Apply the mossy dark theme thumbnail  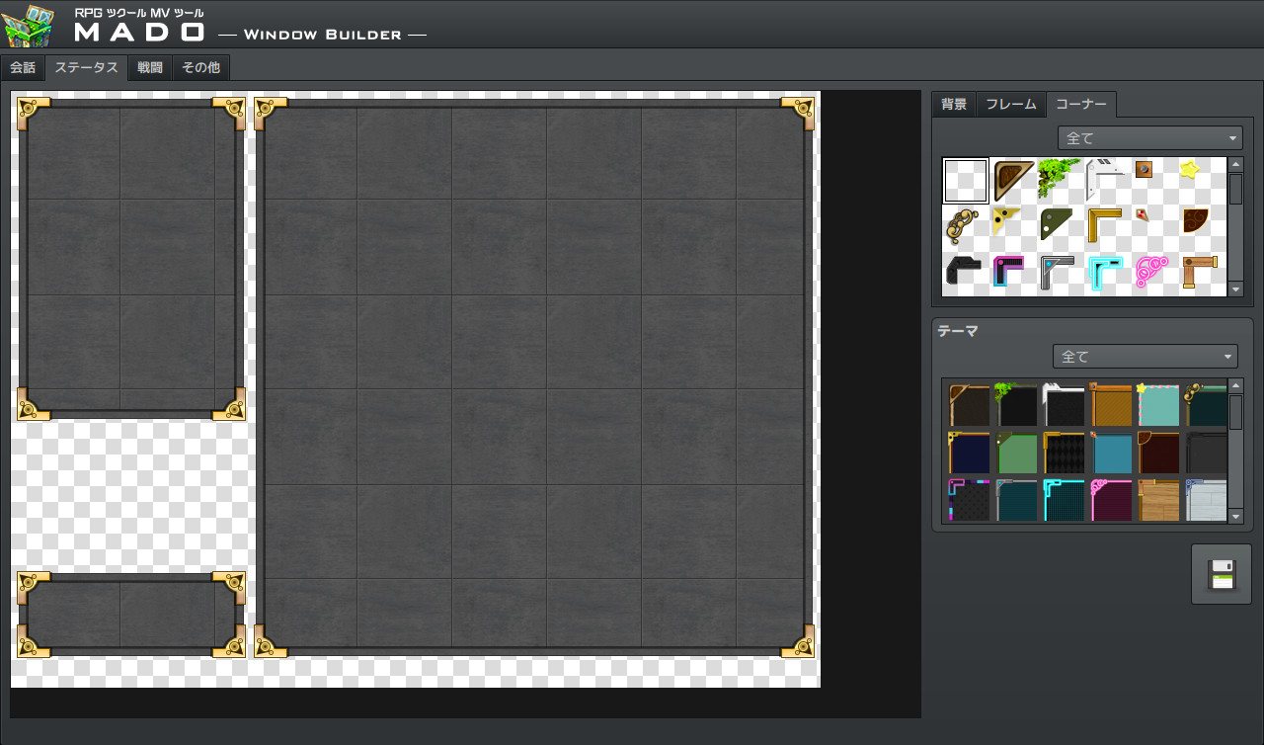1017,403
